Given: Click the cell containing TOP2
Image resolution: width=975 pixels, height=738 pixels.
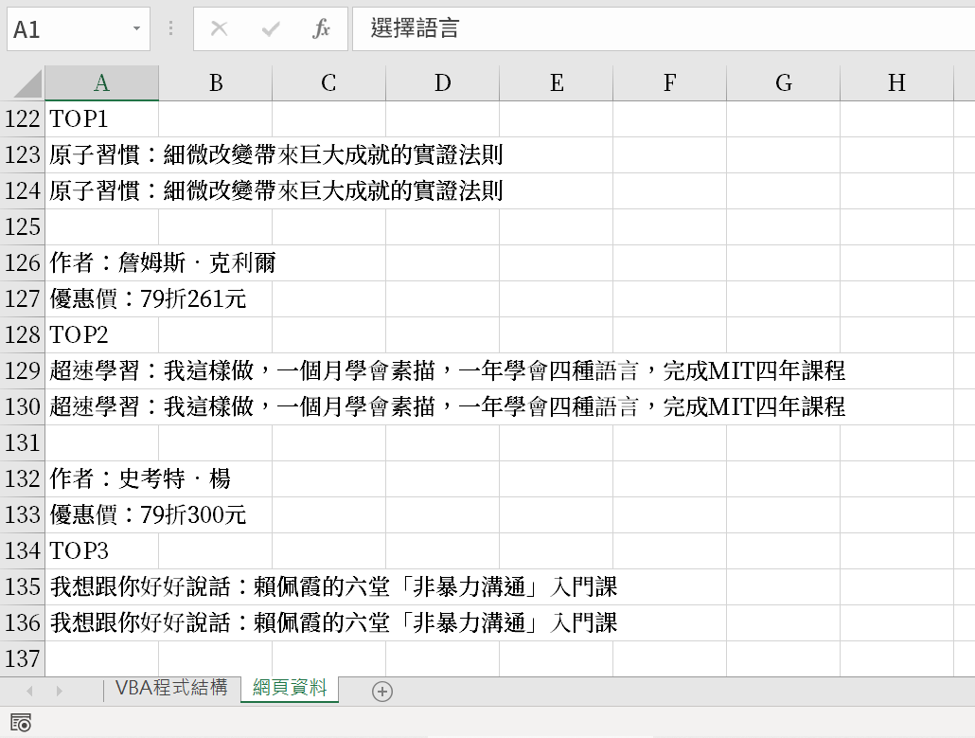Looking at the screenshot, I should pyautogui.click(x=101, y=334).
